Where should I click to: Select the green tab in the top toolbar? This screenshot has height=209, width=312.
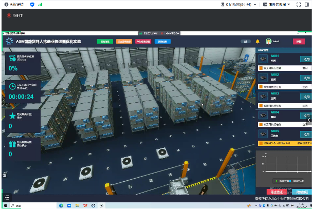[x=105, y=41]
